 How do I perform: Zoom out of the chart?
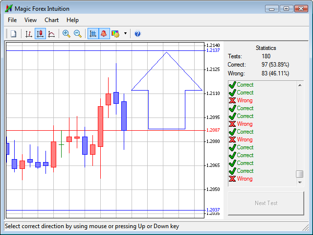(x=77, y=34)
